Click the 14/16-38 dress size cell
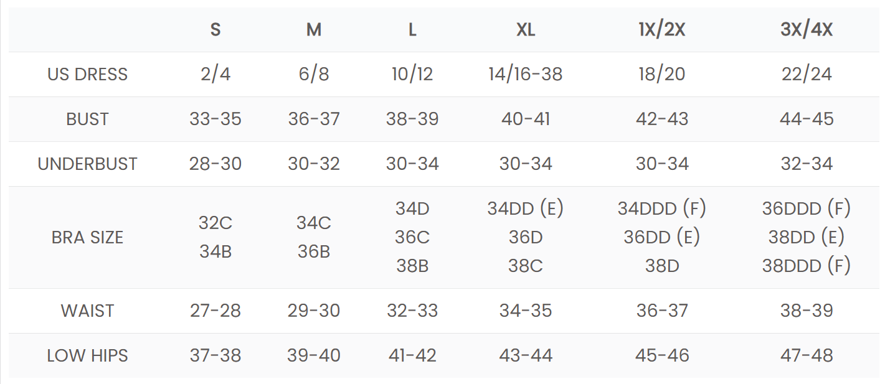 point(526,74)
